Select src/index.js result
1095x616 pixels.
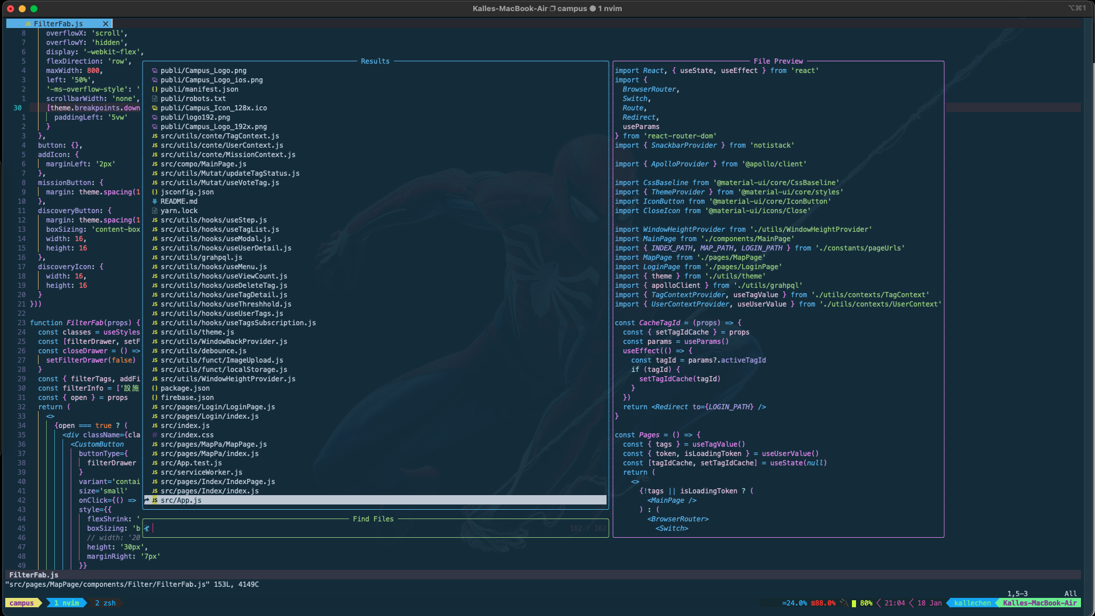(x=185, y=426)
